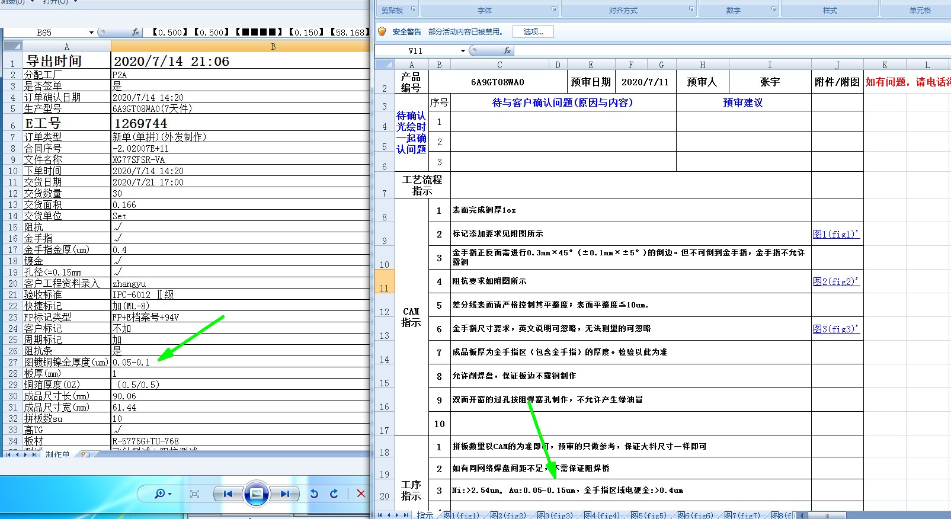Select date cell 2020/7/11

point(645,82)
